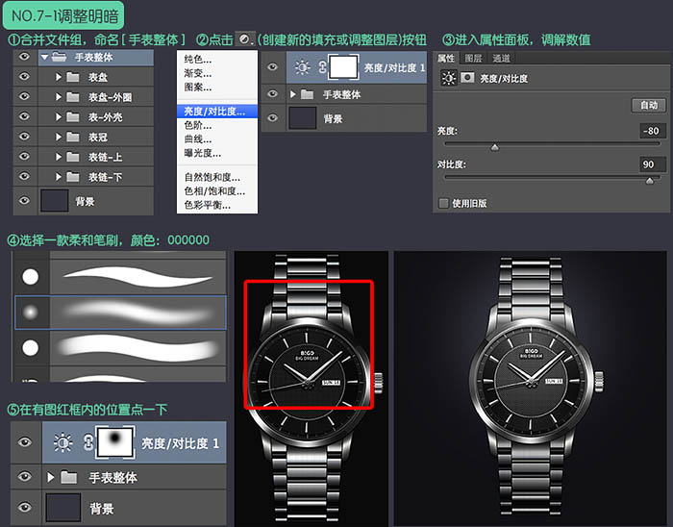
Task: Toggle eye of 背景 in middle panel
Action: click(x=272, y=117)
